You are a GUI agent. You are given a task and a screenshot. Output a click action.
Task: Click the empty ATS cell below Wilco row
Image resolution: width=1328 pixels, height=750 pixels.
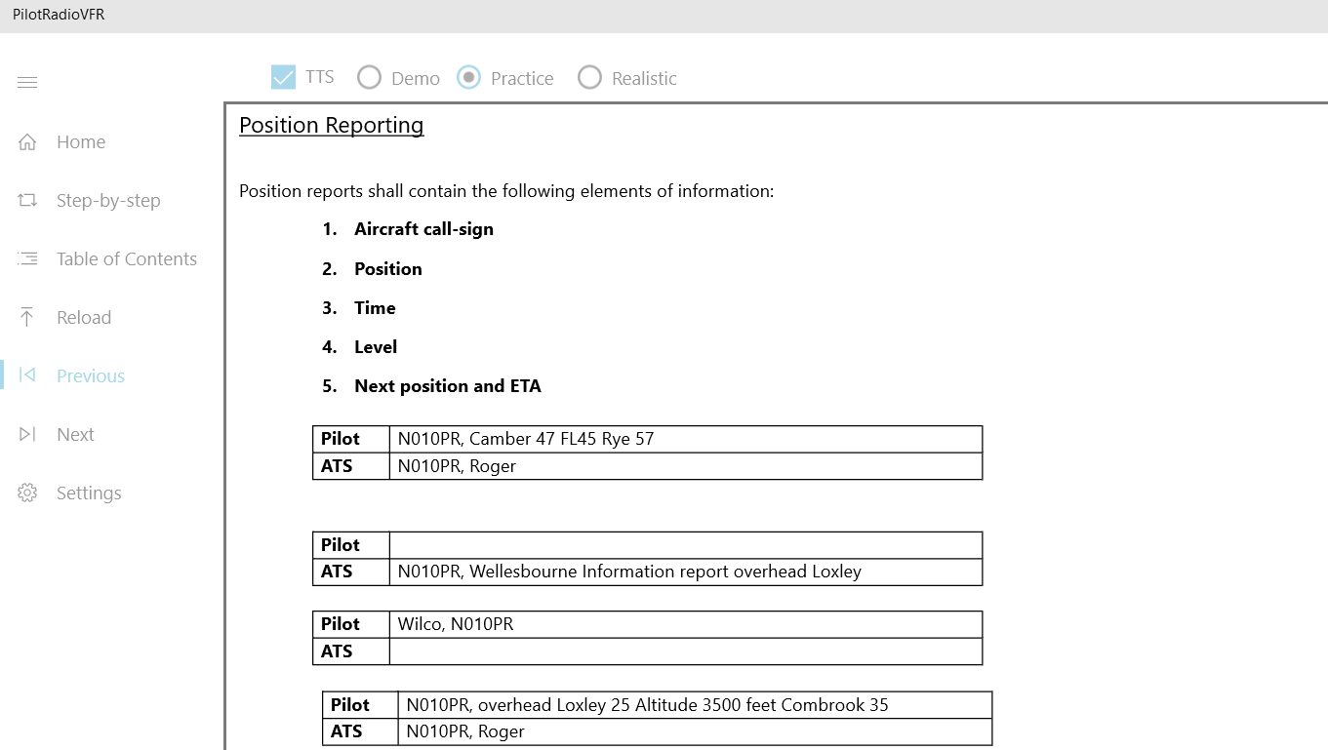point(685,651)
